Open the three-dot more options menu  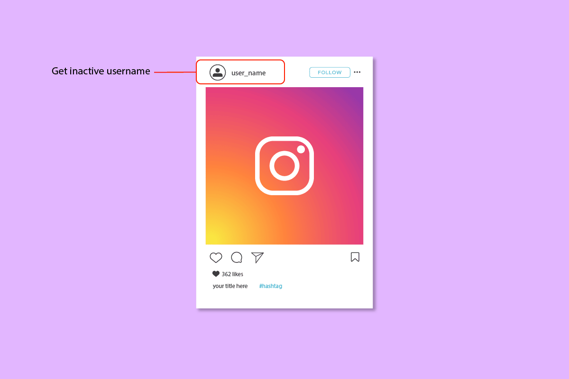[357, 72]
